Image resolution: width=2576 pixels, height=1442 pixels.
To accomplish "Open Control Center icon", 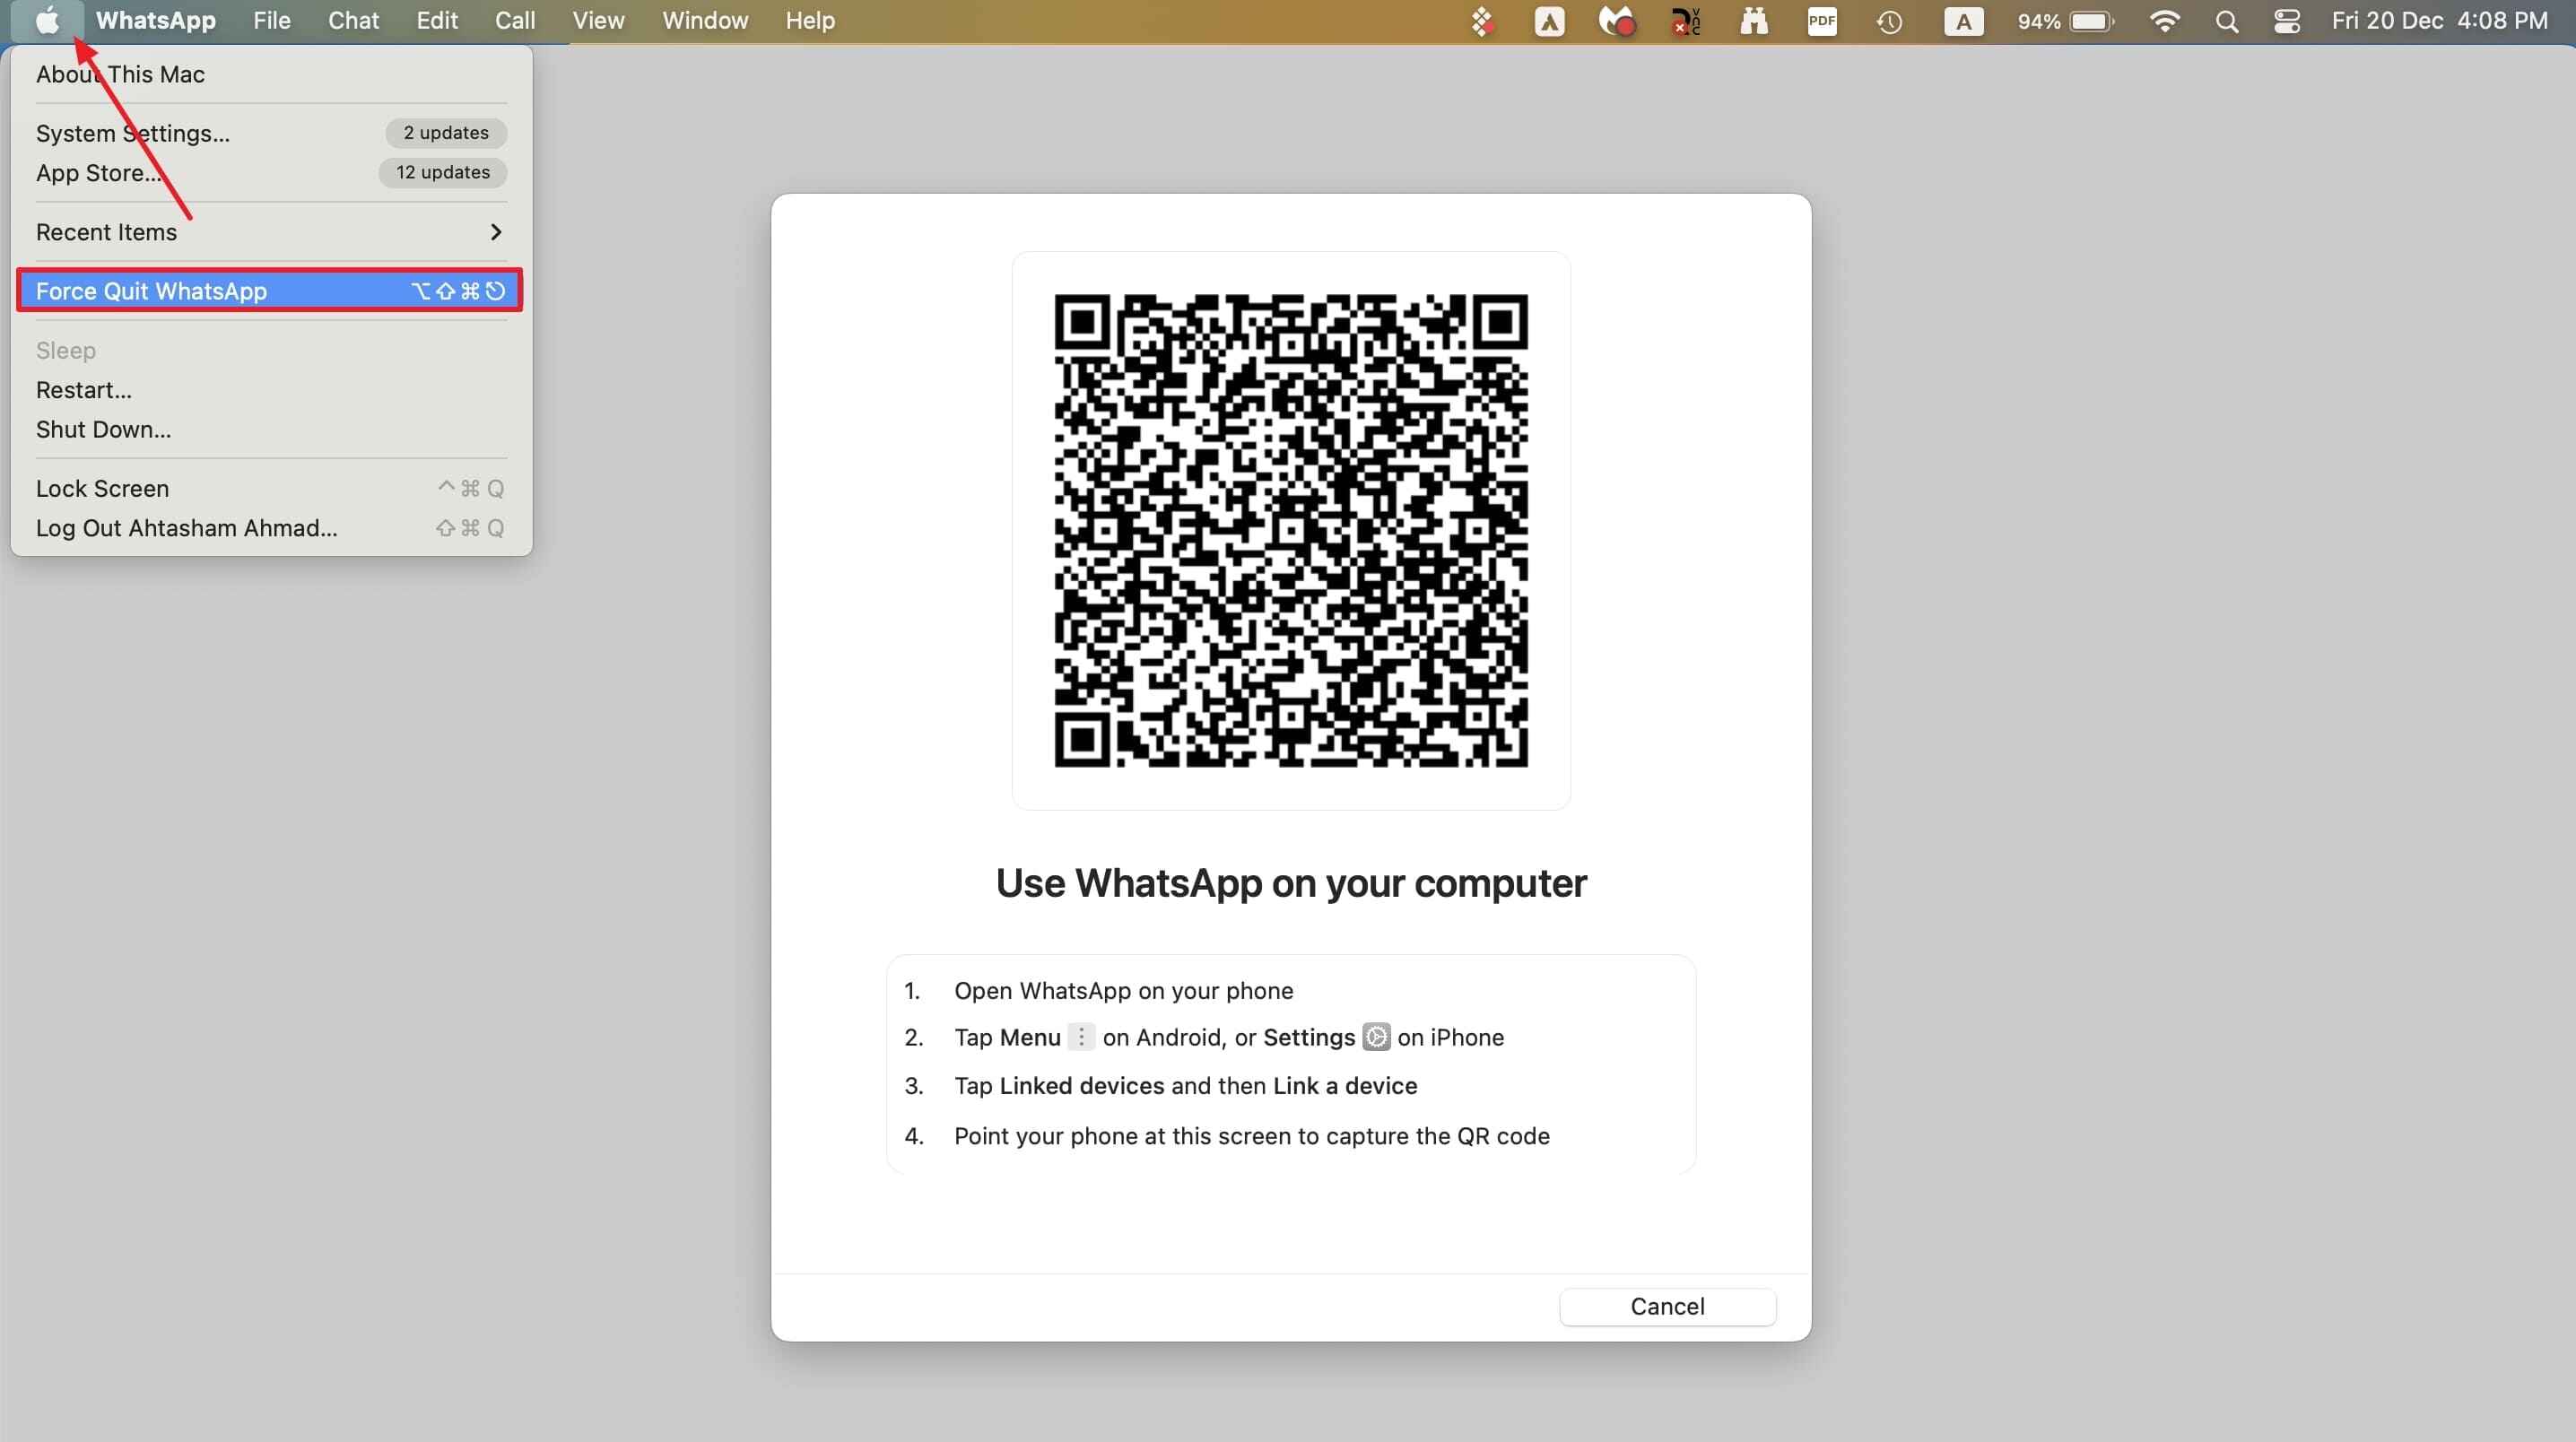I will (x=2286, y=21).
